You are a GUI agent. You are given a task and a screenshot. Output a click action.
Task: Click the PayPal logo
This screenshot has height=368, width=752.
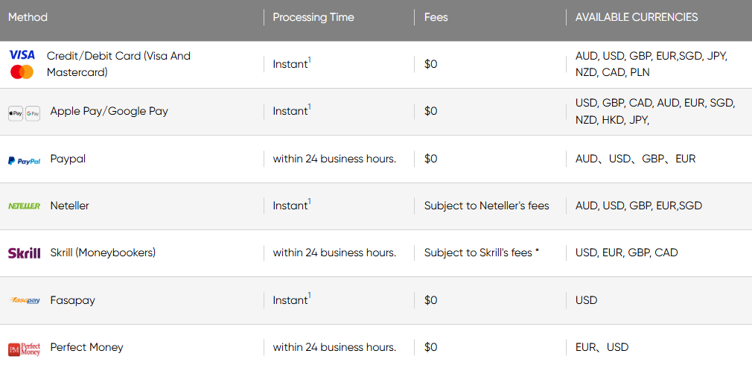24,161
